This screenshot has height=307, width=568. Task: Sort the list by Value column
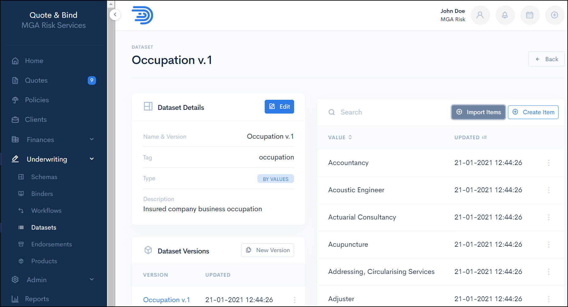[x=340, y=137]
